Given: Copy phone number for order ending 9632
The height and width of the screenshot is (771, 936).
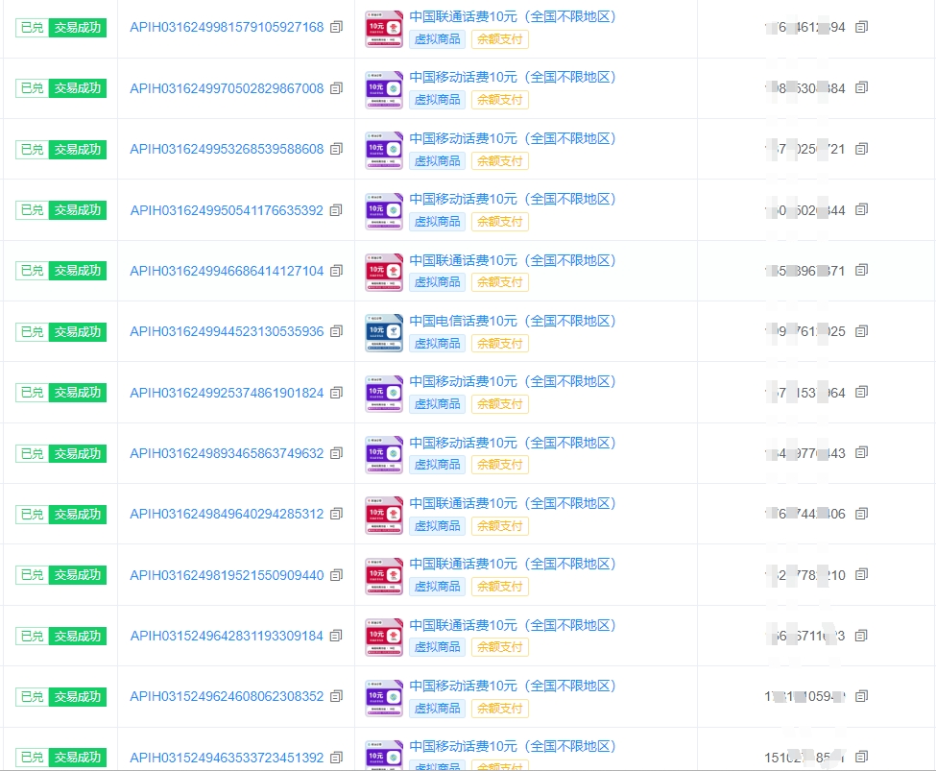Looking at the screenshot, I should pos(861,452).
